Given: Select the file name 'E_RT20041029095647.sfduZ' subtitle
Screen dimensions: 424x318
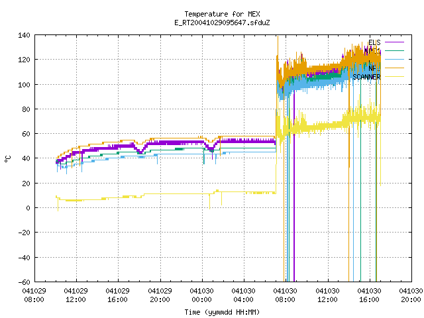Looking at the screenshot, I should point(222,23).
